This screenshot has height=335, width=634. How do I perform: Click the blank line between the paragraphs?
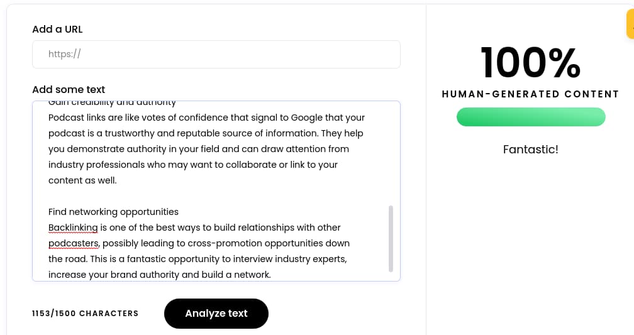coord(189,196)
